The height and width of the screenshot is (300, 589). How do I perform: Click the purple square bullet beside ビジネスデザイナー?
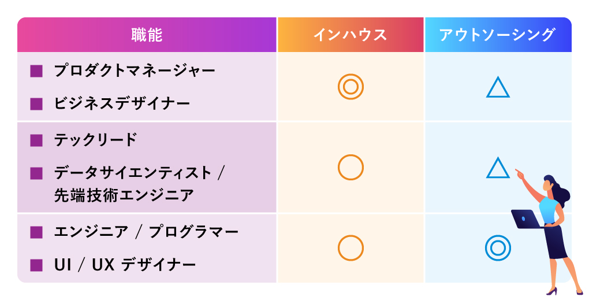[36, 104]
